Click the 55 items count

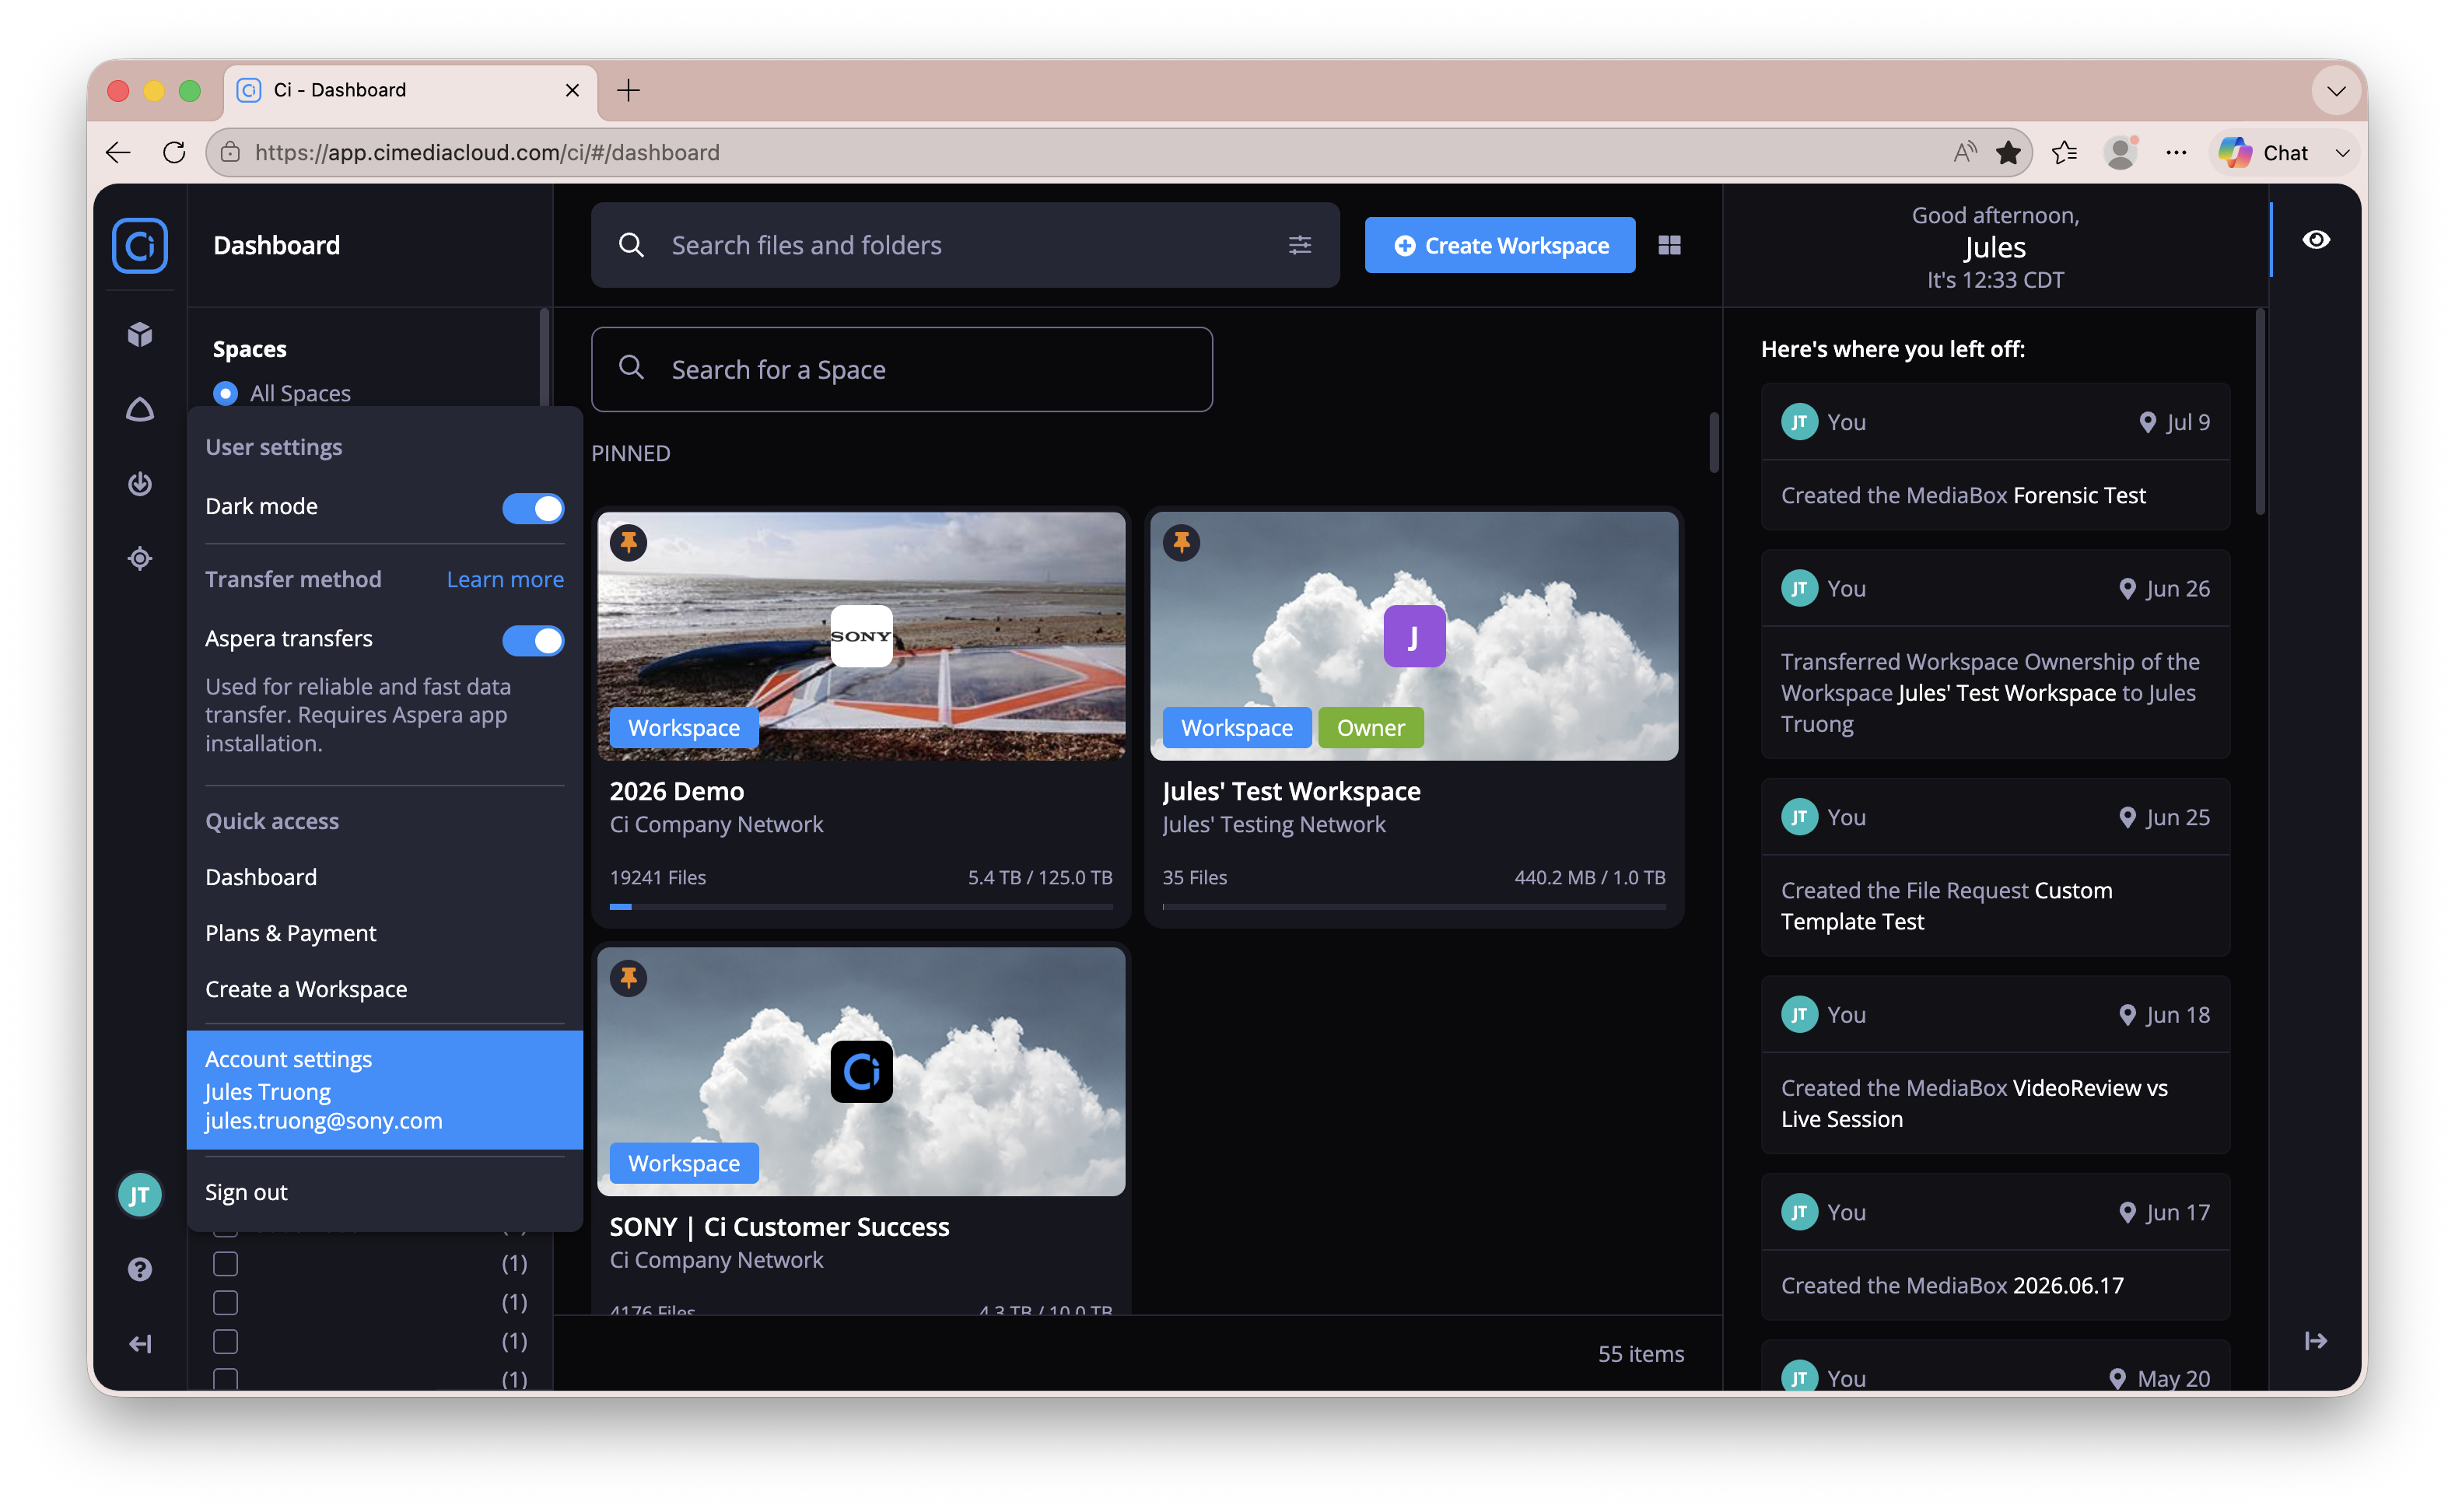coord(1640,1353)
